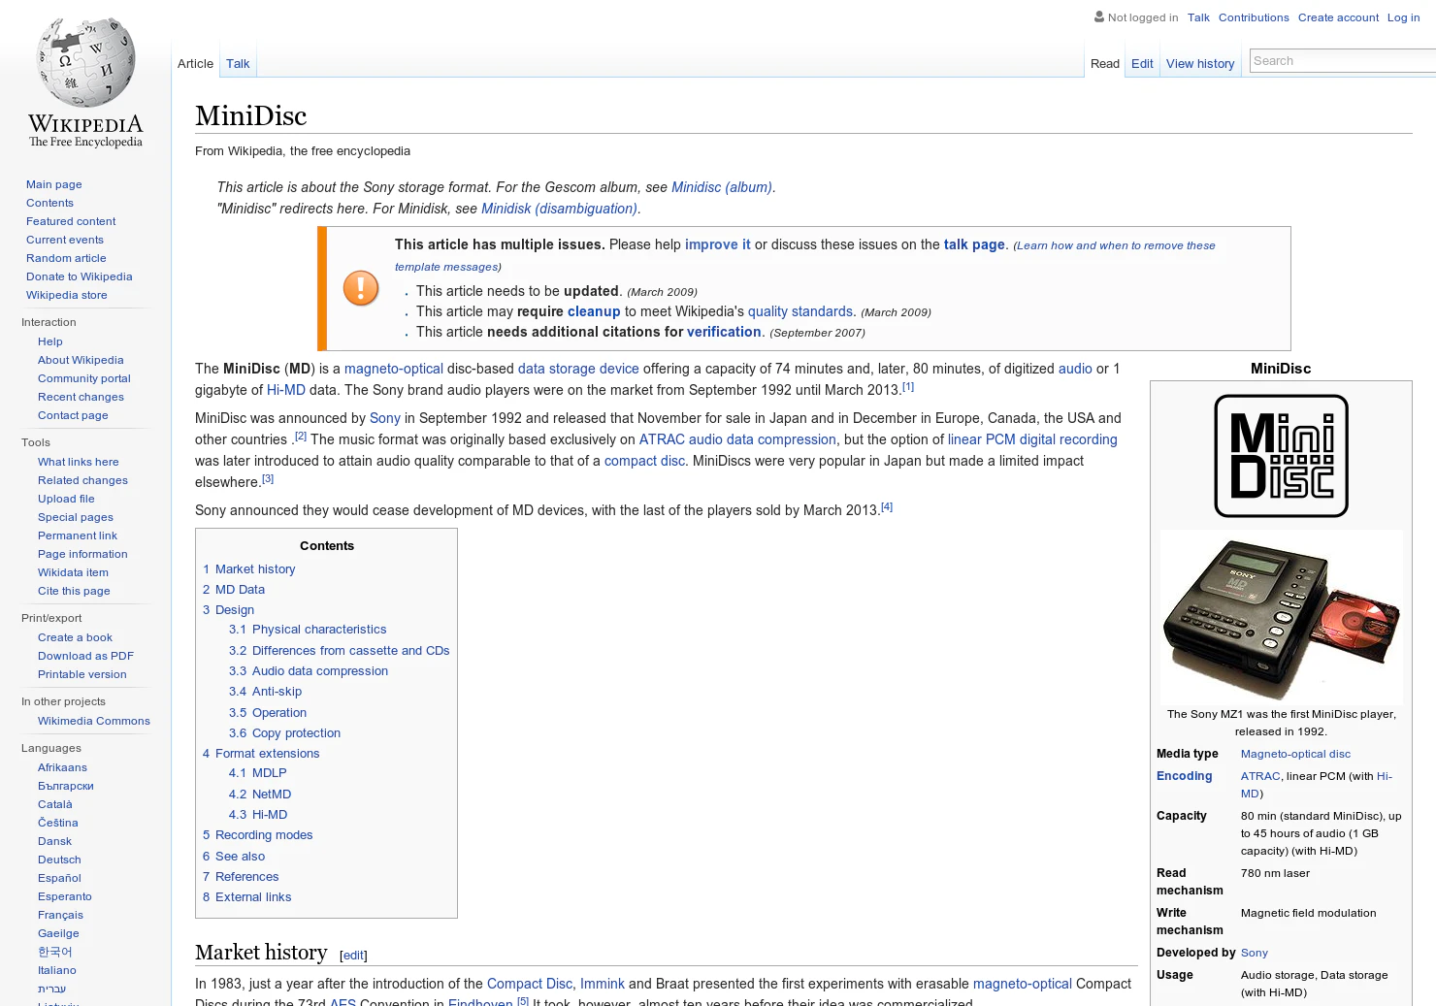This screenshot has width=1436, height=1006.
Task: Open the View history tab
Action: [x=1200, y=64]
